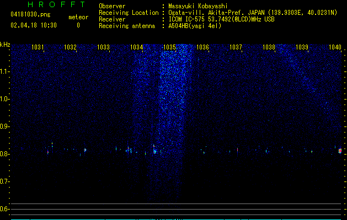Screen dimensions: 347x220
Task: Click the 0.6 kHz frequency label
Action: [x=4, y=209]
